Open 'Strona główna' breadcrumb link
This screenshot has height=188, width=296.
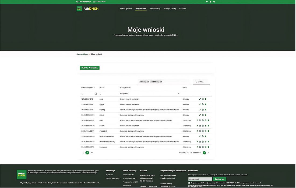pyautogui.click(x=83, y=54)
